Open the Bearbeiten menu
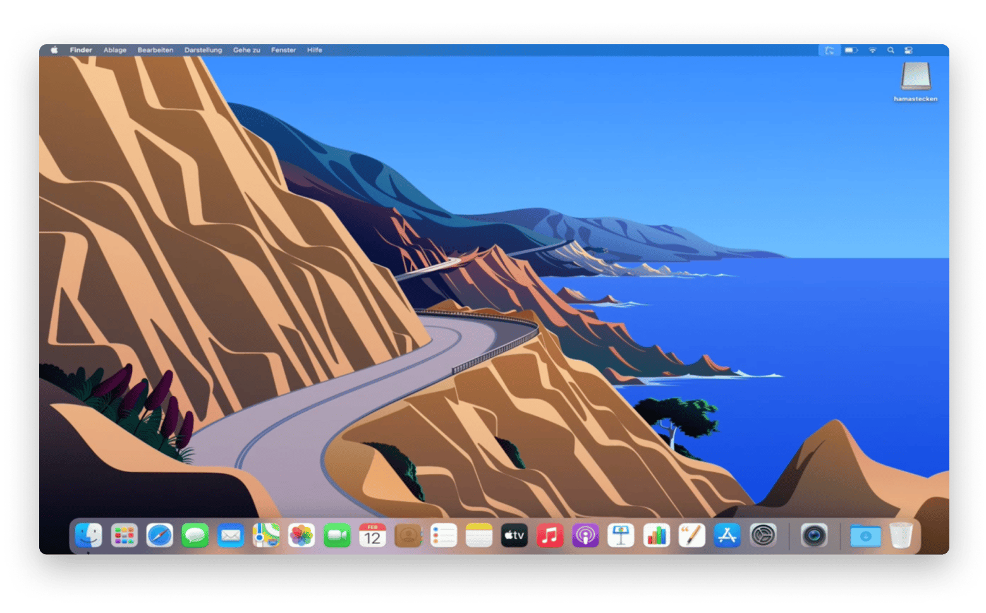Image resolution: width=986 pixels, height=613 pixels. (155, 50)
